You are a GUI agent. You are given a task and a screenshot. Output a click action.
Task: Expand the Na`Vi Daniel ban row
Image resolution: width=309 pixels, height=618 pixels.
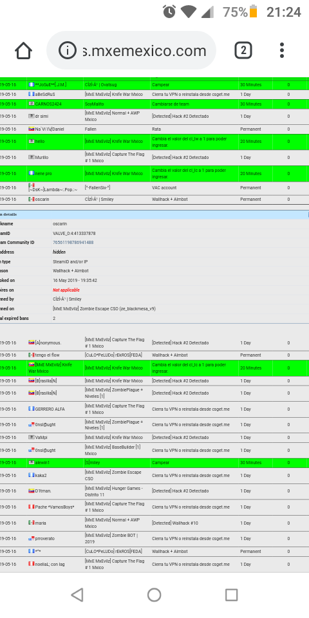click(x=154, y=129)
